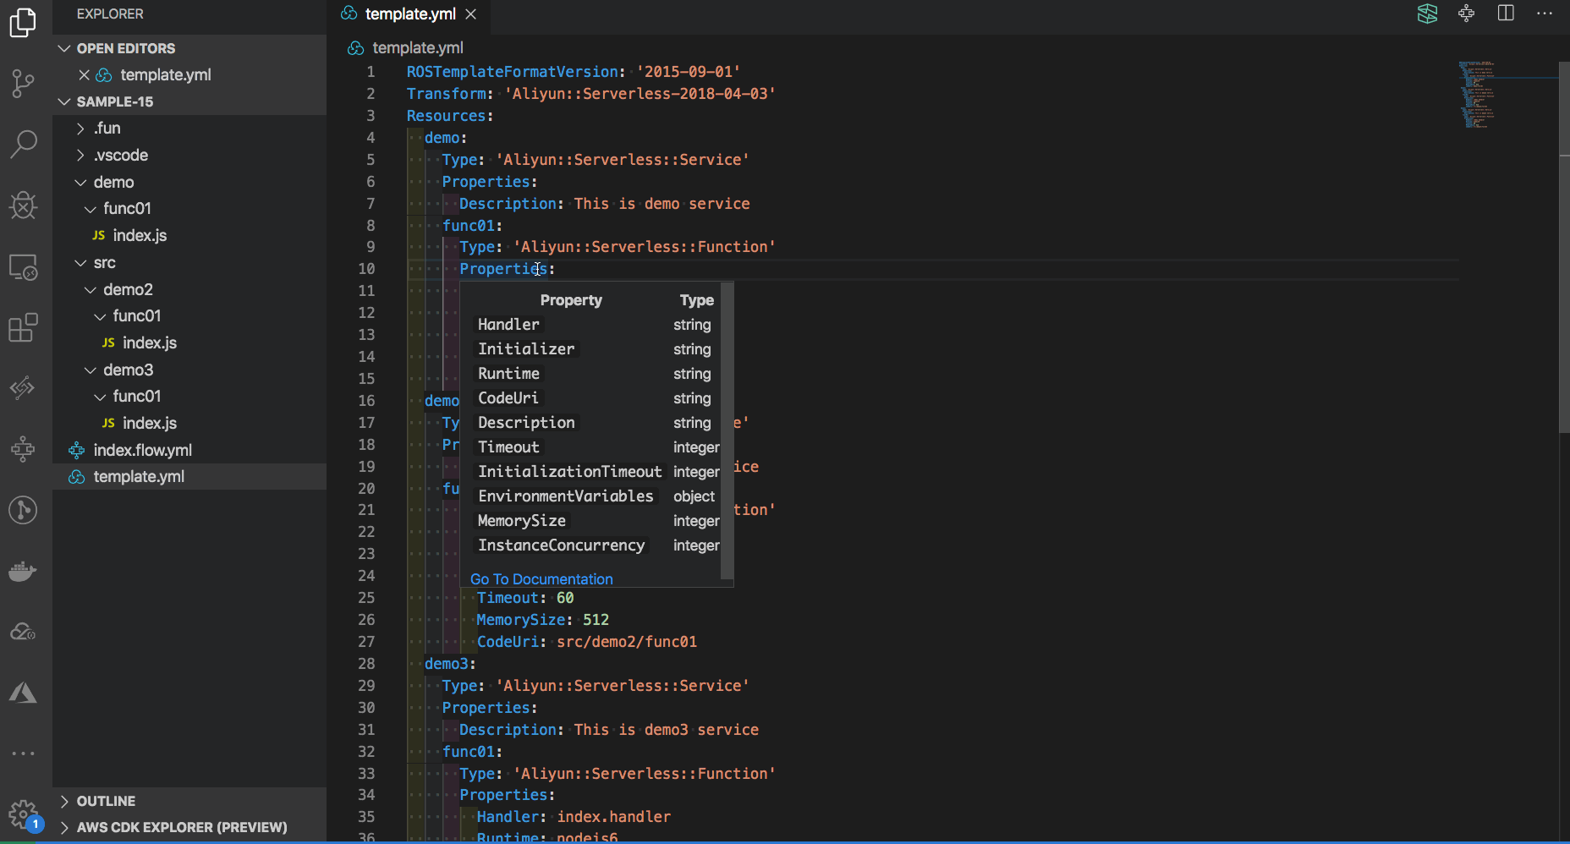Expand the OUTLINE panel
Screen dimensions: 1570x844
[x=189, y=801]
